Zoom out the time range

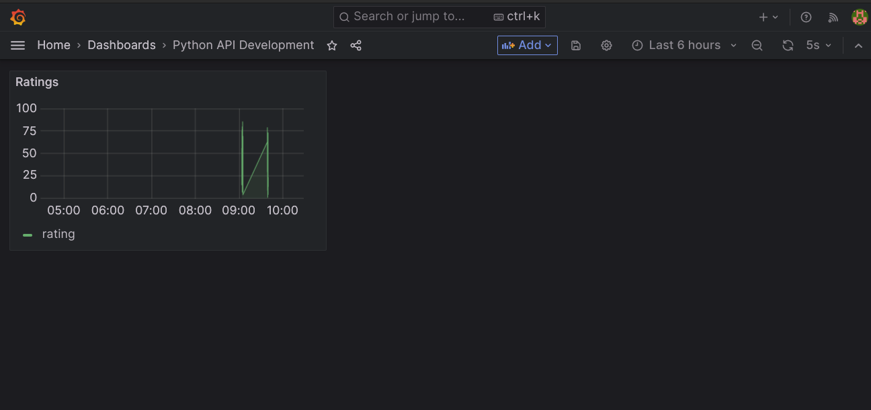click(757, 45)
